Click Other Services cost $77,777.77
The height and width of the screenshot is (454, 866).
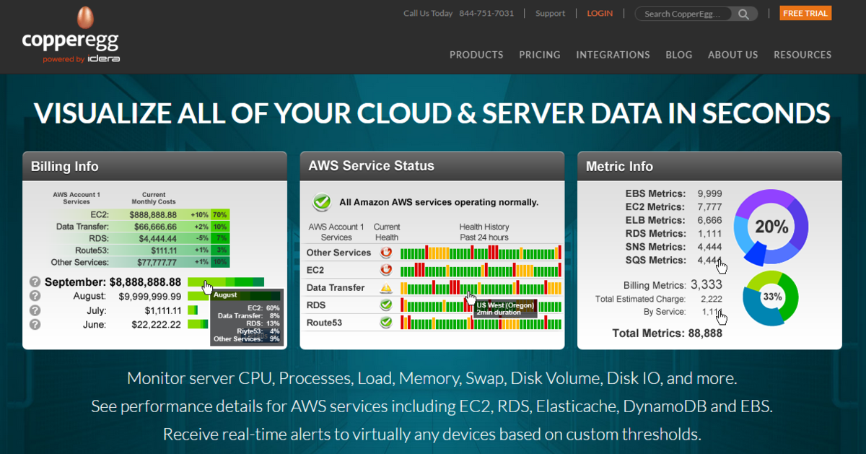[x=153, y=262]
